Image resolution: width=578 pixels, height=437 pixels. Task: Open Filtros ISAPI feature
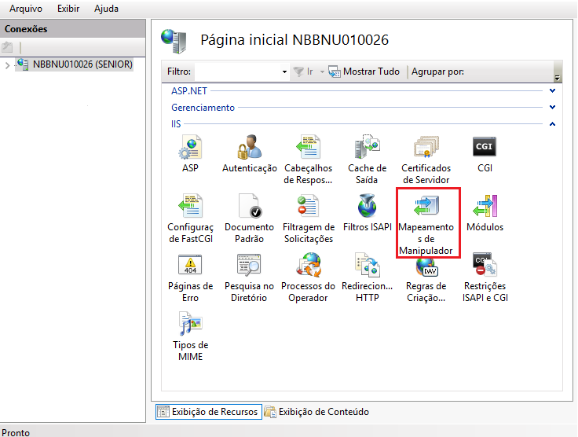368,213
